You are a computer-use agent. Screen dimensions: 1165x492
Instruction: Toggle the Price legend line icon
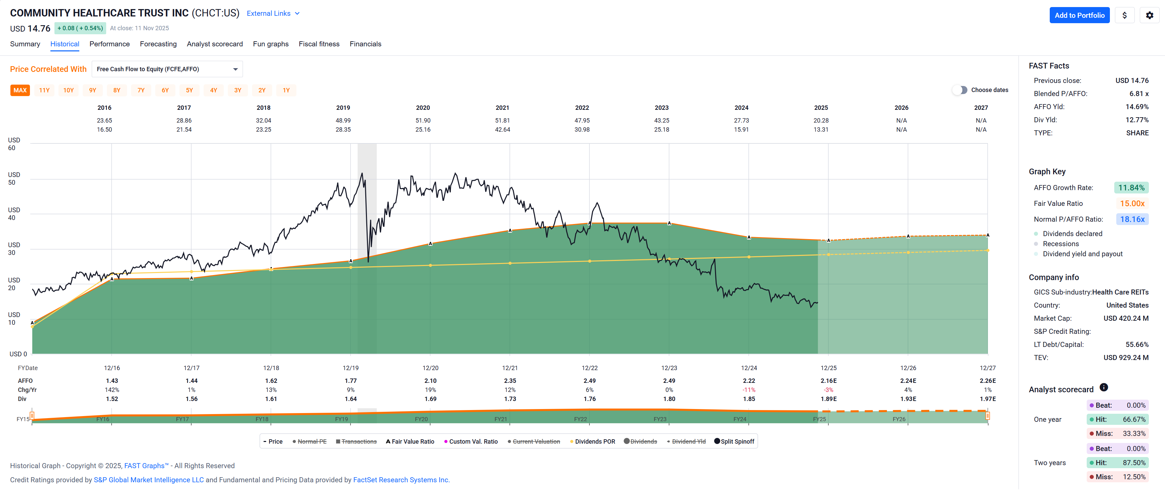265,441
